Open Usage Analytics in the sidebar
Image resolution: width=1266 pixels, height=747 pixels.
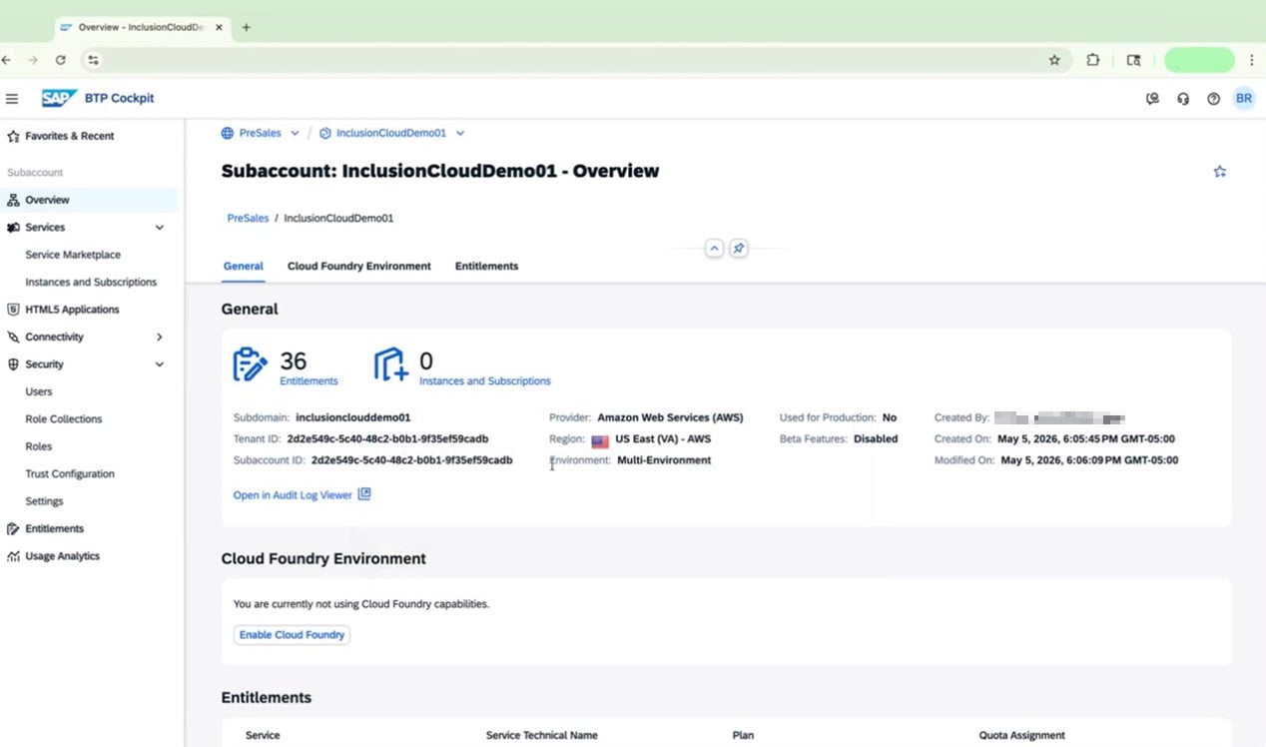click(62, 556)
